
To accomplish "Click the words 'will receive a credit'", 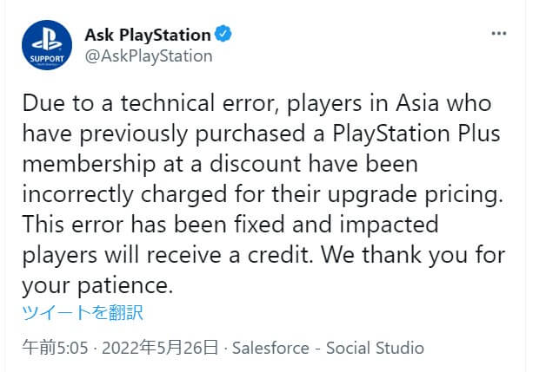I will pyautogui.click(x=207, y=255).
